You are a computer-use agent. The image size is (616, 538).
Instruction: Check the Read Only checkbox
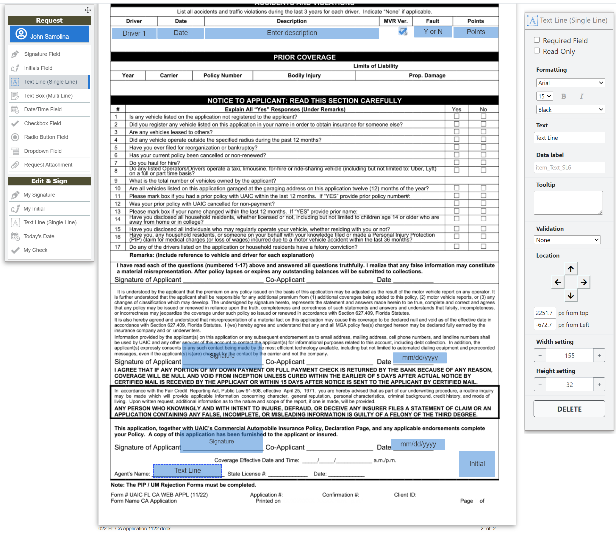(x=537, y=51)
